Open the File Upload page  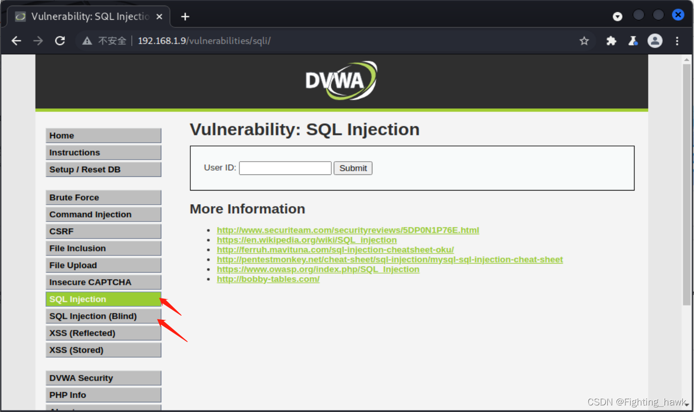[103, 266]
